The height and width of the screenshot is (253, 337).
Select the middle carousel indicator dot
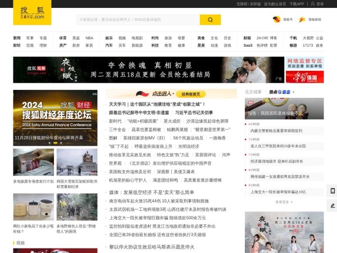(55, 143)
